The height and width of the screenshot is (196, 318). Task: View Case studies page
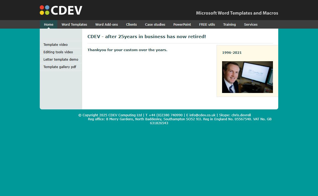[155, 24]
